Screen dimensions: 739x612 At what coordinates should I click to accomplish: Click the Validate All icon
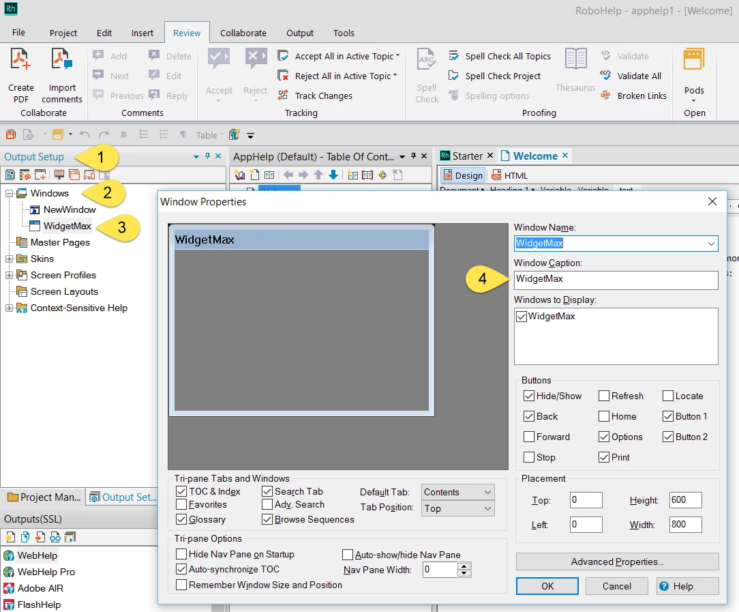tap(605, 76)
